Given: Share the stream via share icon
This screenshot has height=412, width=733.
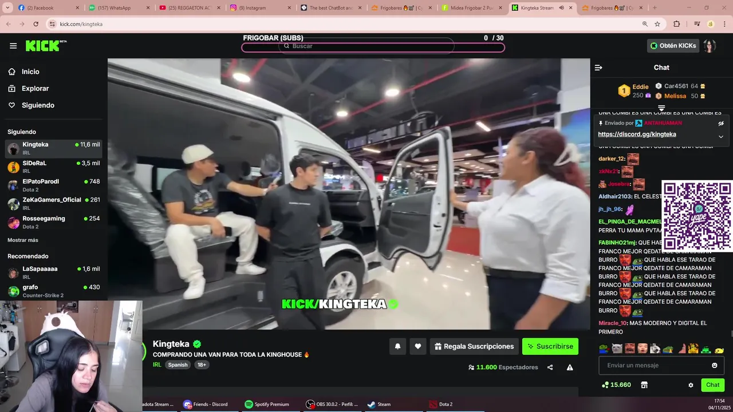Looking at the screenshot, I should click(x=550, y=367).
